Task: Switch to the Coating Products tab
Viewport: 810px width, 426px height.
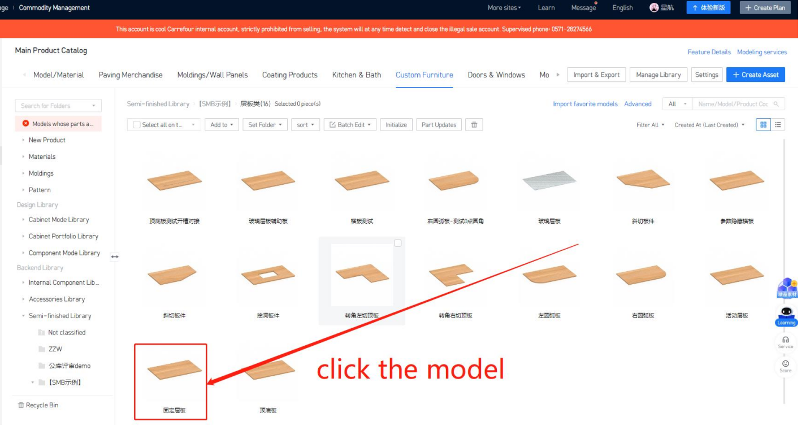Action: click(290, 75)
